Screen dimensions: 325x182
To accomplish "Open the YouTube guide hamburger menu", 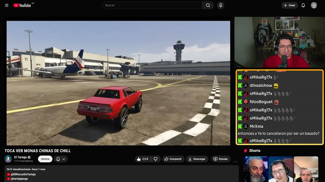I will [x=7, y=5].
